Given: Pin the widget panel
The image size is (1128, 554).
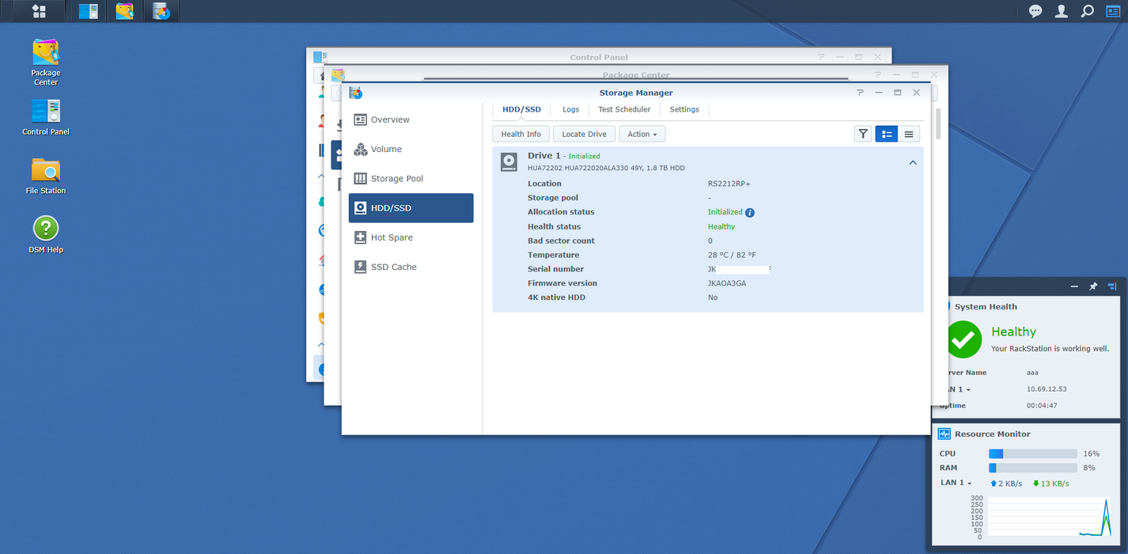Looking at the screenshot, I should [1093, 286].
